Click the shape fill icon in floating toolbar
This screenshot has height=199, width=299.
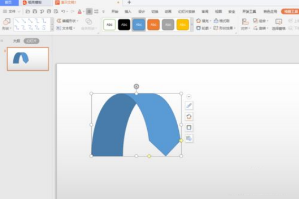[189, 116]
